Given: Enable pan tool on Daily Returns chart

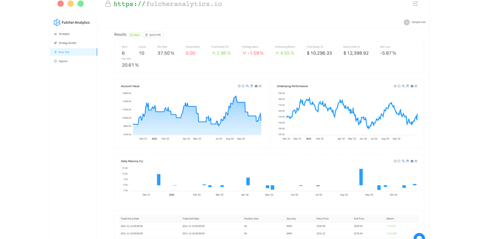Looking at the screenshot, I should pos(407,161).
